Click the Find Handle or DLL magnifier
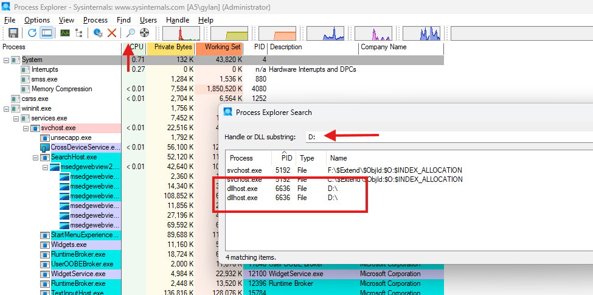 point(130,33)
